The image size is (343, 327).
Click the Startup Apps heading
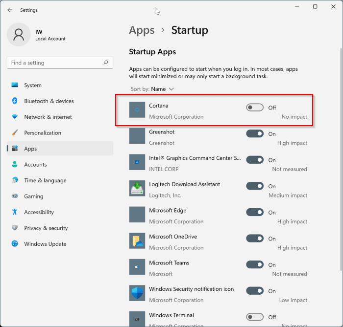152,52
